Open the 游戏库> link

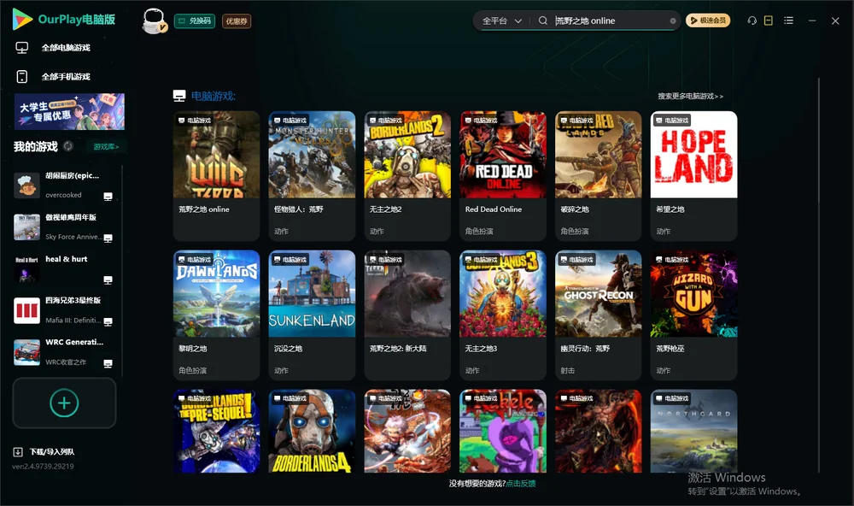[x=106, y=146]
